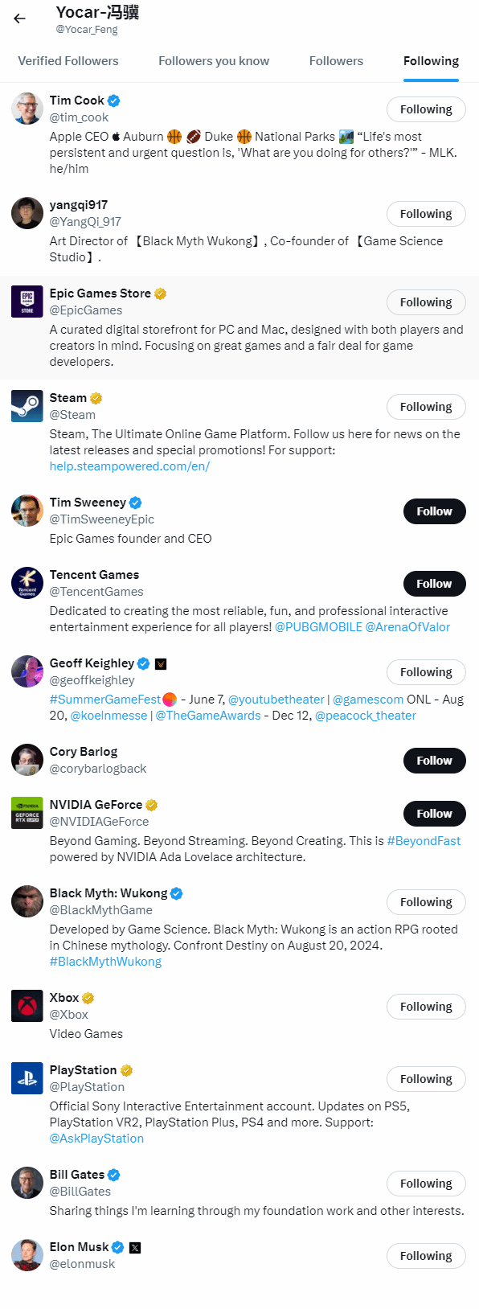Switch to Followers you know tab

coord(214,61)
